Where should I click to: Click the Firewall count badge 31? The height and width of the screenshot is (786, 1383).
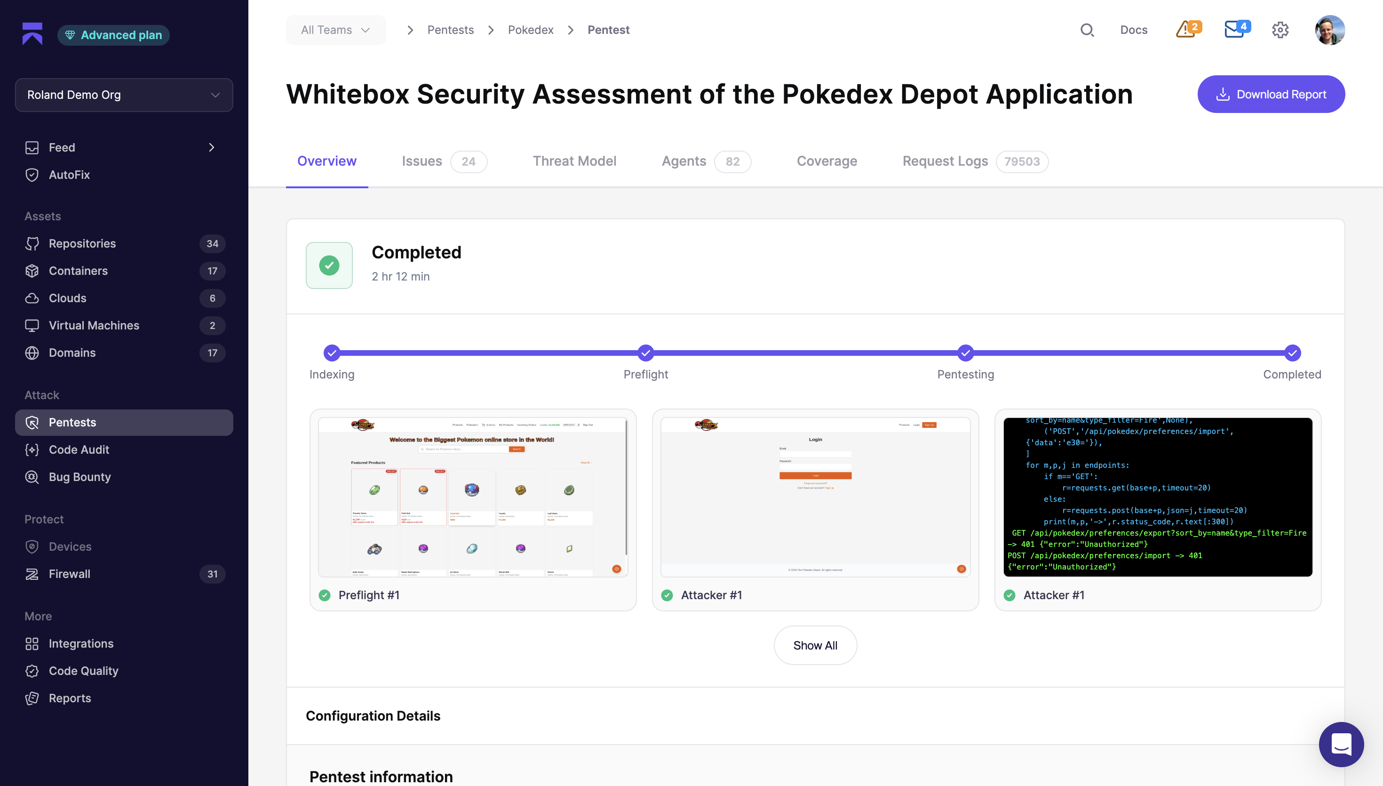click(x=212, y=574)
